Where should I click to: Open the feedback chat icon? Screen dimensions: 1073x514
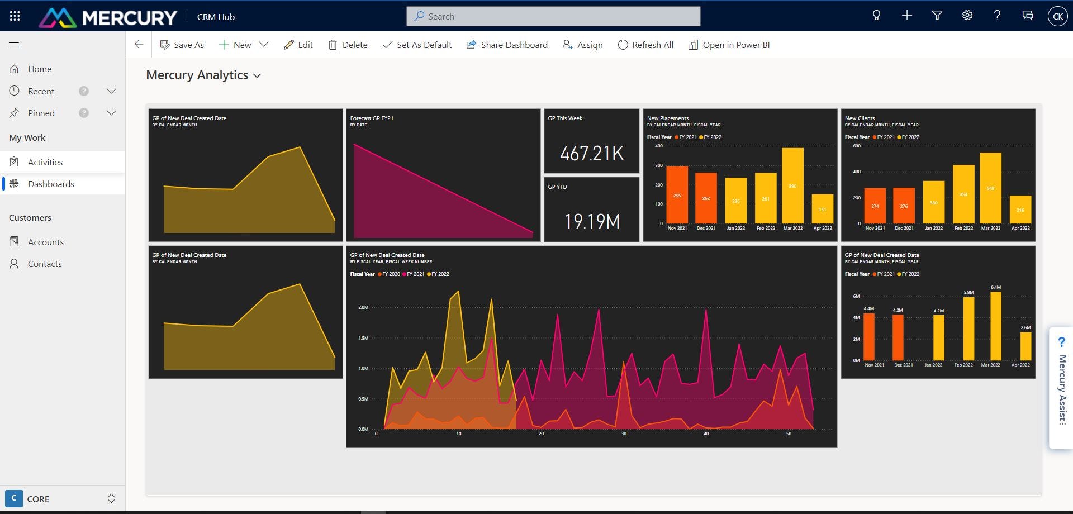click(x=1028, y=16)
